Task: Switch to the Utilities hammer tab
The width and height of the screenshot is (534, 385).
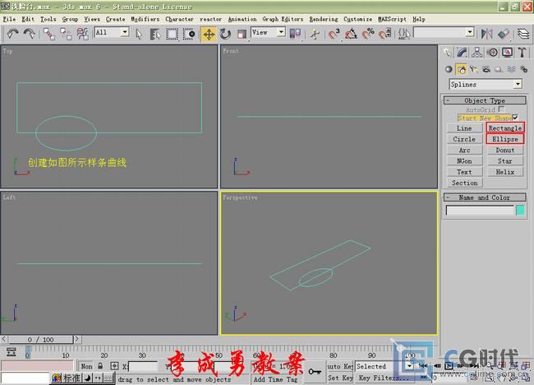Action: coord(522,53)
